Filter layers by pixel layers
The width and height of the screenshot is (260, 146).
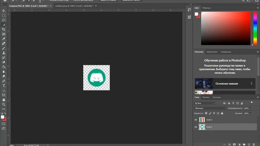tap(224, 103)
